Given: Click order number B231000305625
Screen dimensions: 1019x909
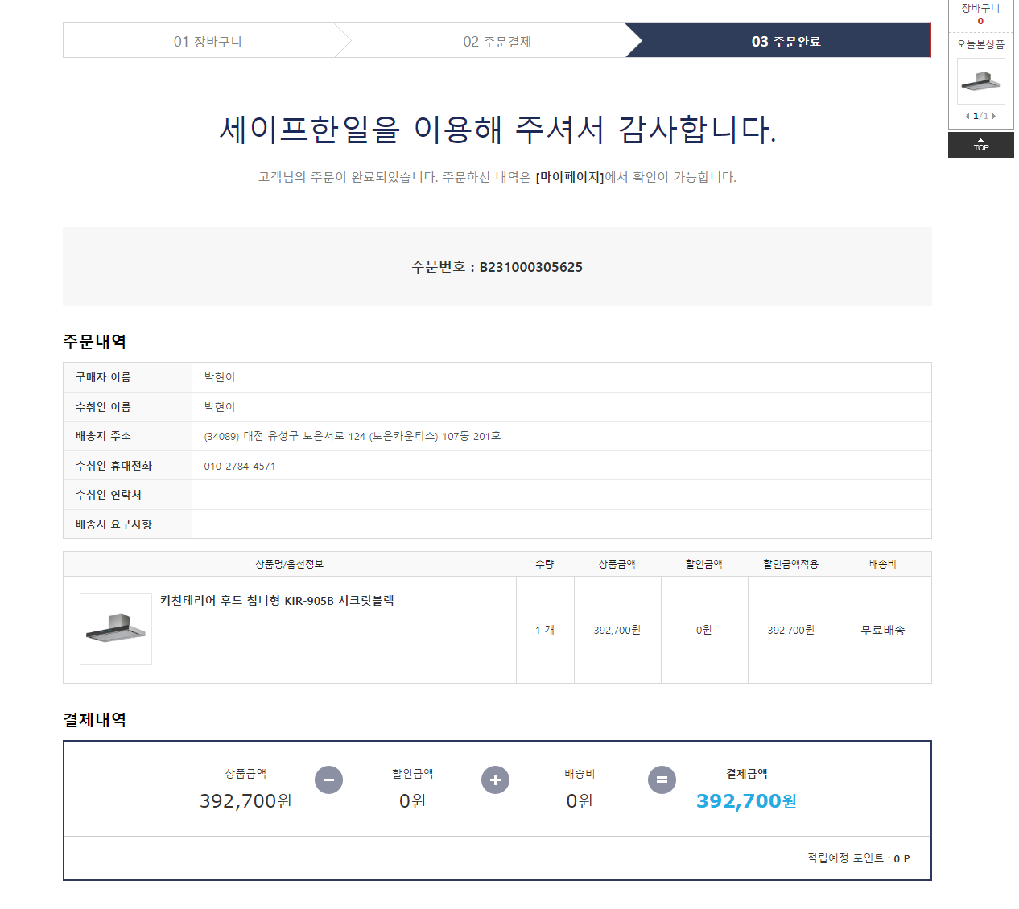Looking at the screenshot, I should [x=531, y=267].
